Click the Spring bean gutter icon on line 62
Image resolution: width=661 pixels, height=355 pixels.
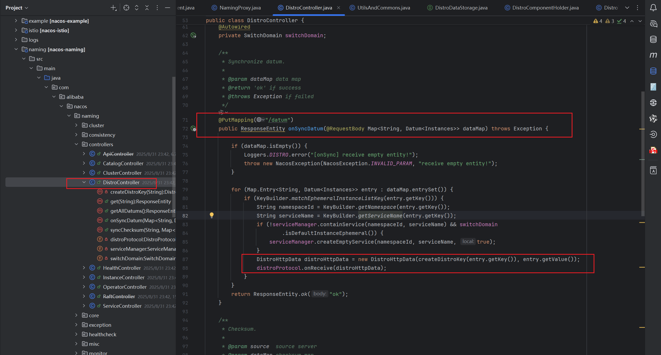tap(193, 35)
